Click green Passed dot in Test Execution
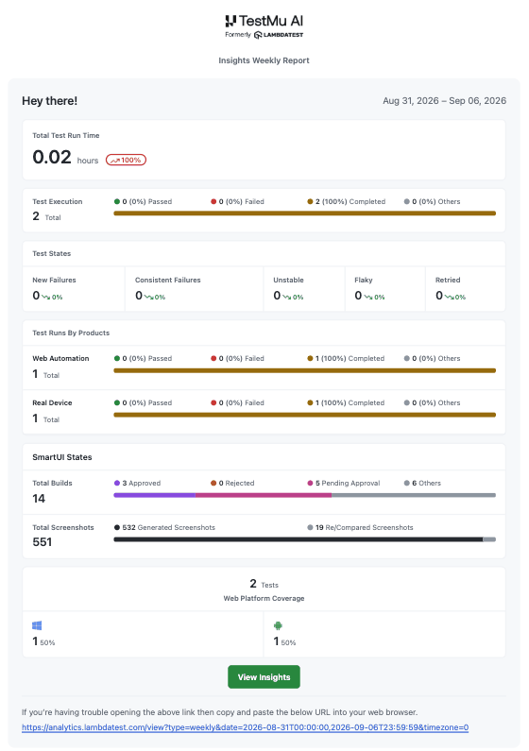This screenshot has width=529, height=751. [x=117, y=201]
